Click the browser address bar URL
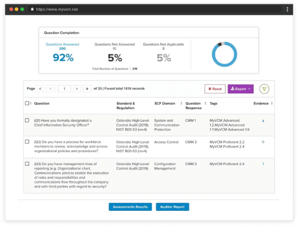The image size is (298, 226). pyautogui.click(x=57, y=9)
